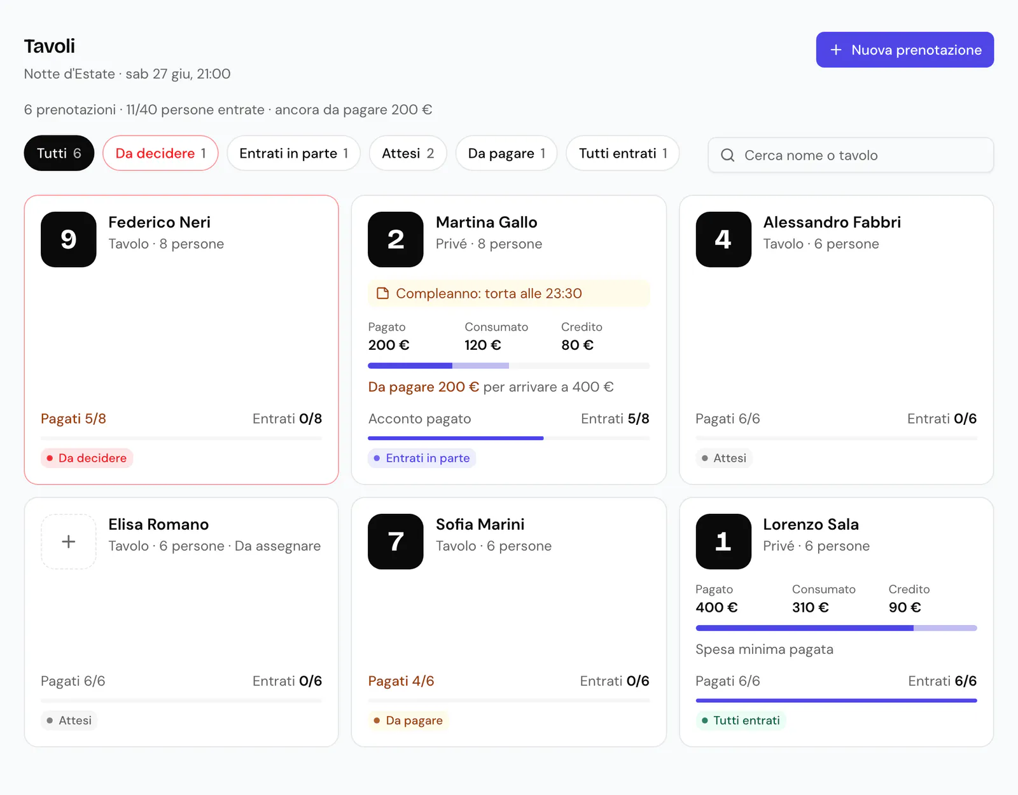Screen dimensions: 1018x795
Task: Show Entrati in parte reservations
Action: 293,153
